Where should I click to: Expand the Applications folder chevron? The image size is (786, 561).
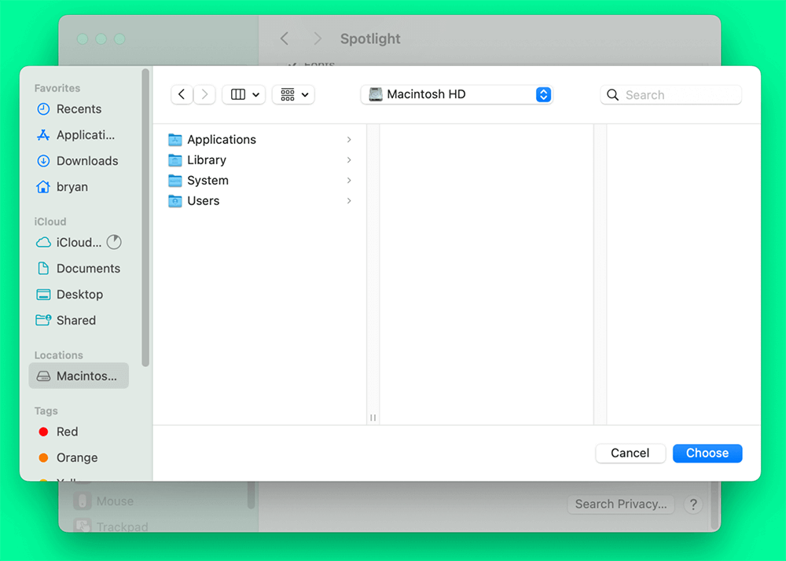(x=349, y=140)
